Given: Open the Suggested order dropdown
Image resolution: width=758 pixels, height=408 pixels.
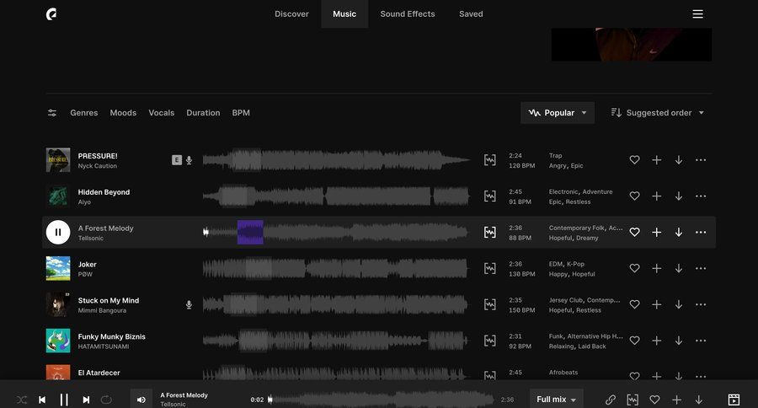Looking at the screenshot, I should [x=657, y=113].
